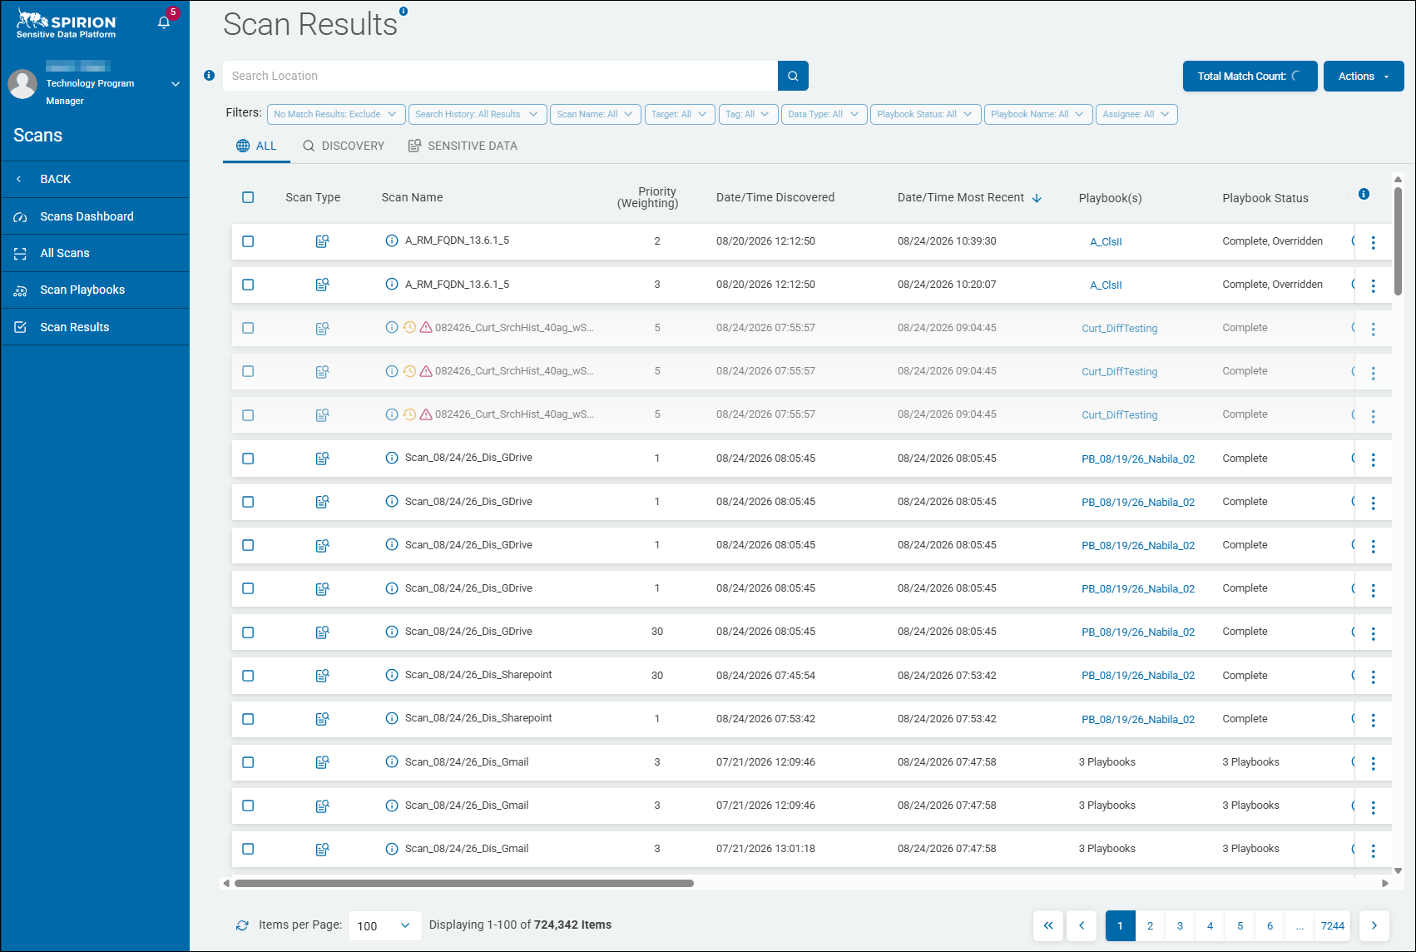Click the Search Location input field

(500, 76)
